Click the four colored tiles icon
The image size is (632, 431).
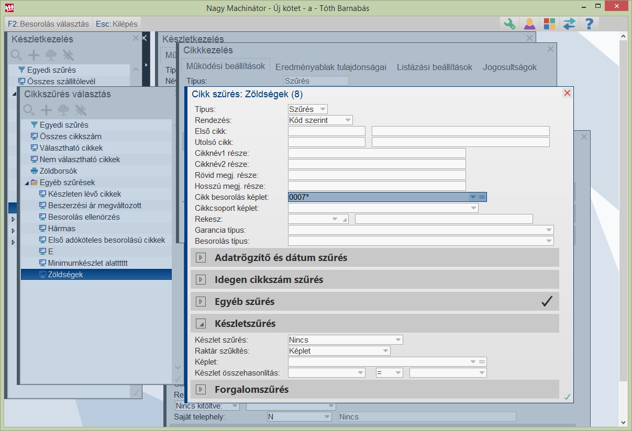point(549,24)
